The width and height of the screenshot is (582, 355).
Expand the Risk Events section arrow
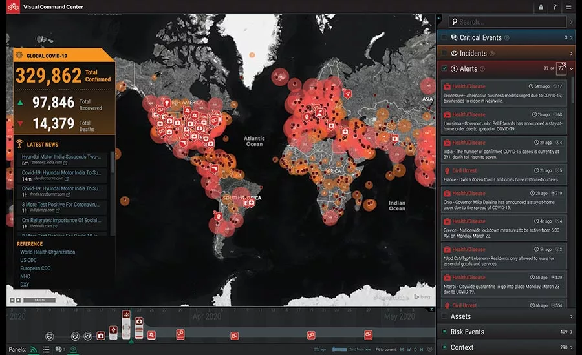pyautogui.click(x=571, y=332)
